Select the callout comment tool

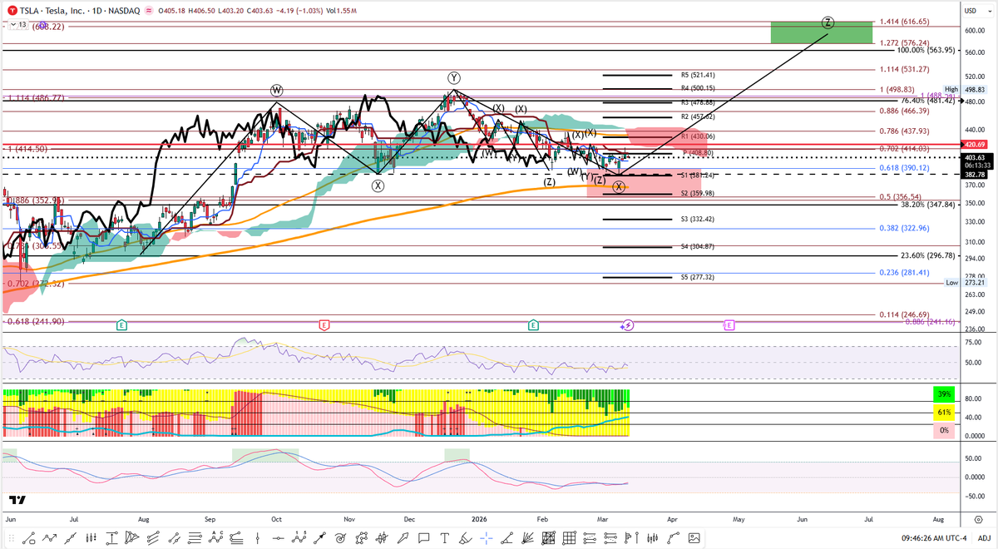tap(423, 538)
